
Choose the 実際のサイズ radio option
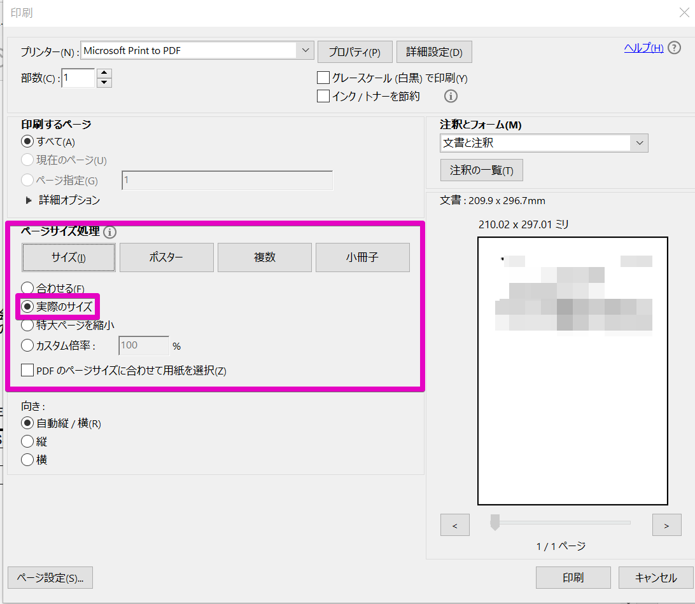click(x=27, y=306)
